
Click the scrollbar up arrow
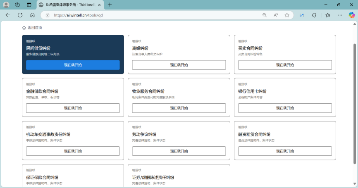tap(355, 24)
